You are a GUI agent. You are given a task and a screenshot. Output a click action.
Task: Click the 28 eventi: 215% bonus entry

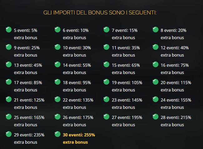pos(176,121)
